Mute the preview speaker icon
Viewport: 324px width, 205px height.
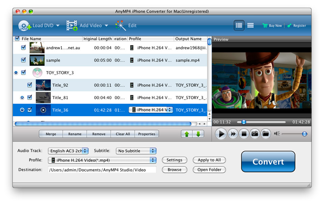277,134
